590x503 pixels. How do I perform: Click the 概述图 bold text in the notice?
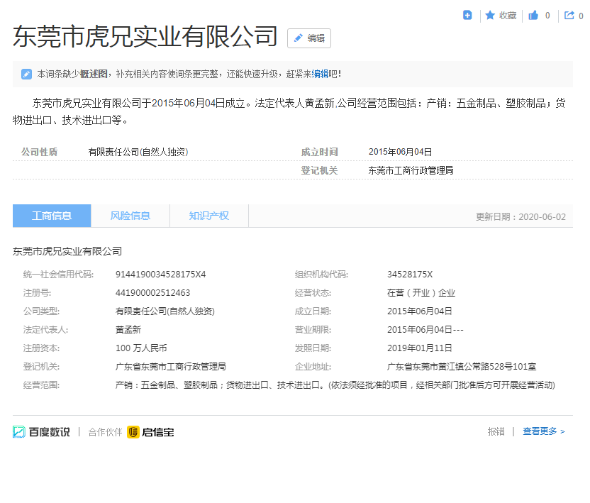coord(94,74)
